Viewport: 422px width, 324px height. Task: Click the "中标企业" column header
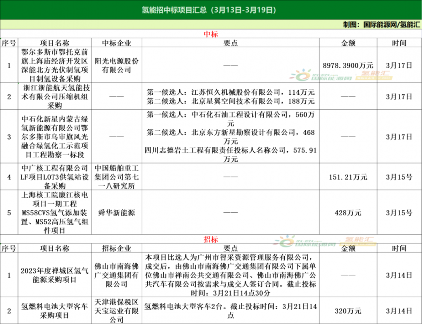116,43
